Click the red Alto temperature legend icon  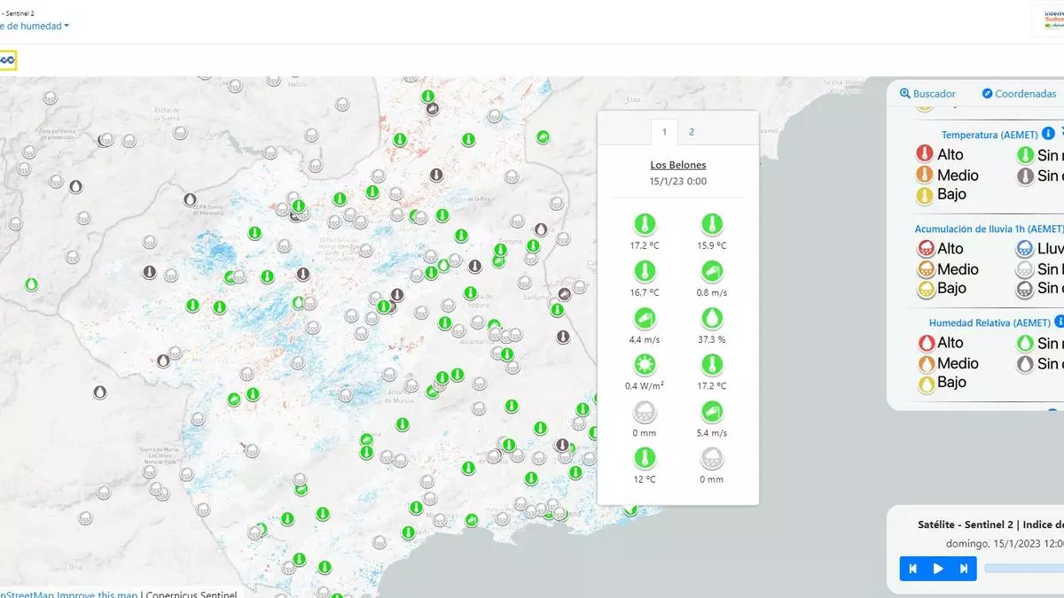925,154
